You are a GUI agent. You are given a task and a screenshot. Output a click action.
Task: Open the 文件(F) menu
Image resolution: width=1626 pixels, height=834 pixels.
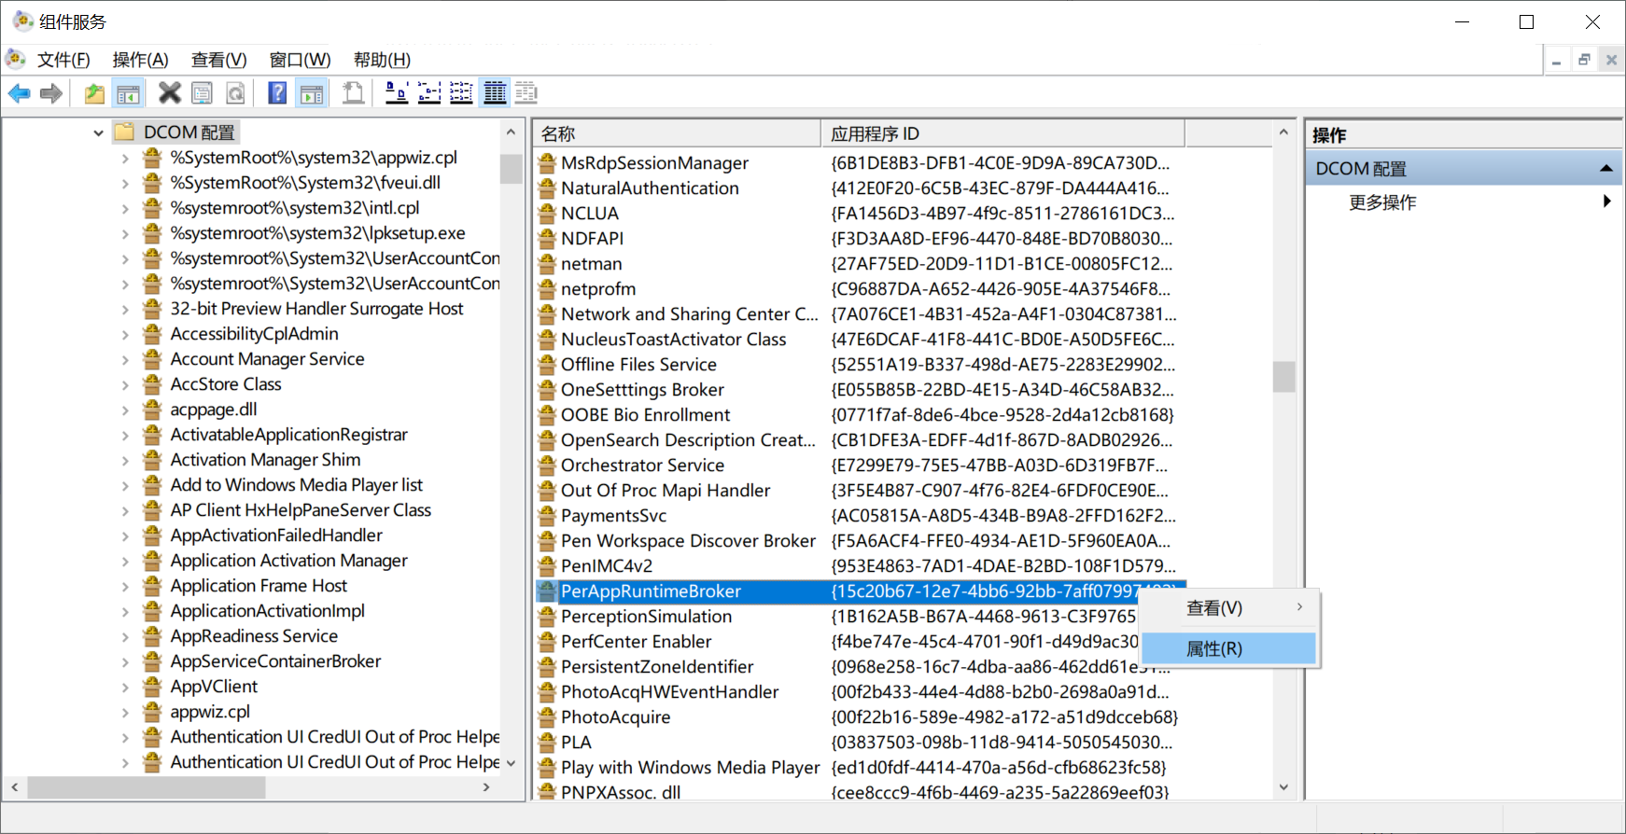[x=63, y=60]
